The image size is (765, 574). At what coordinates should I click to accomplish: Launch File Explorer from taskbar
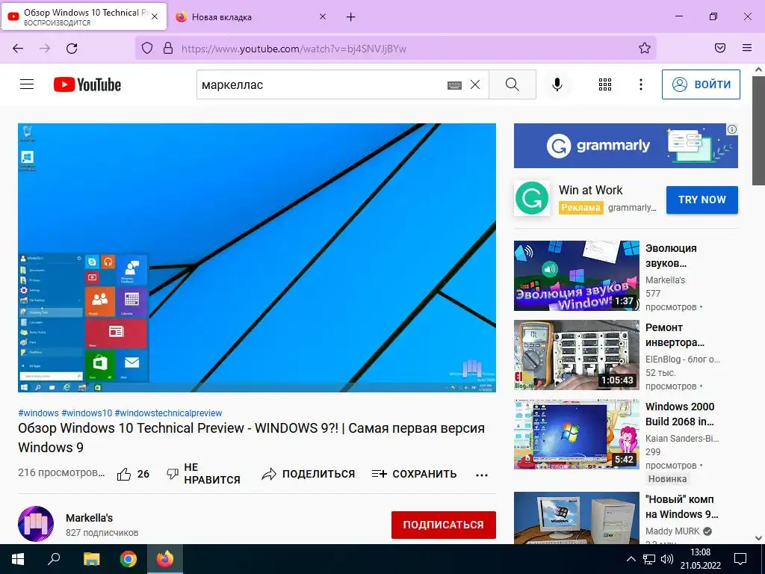click(x=91, y=559)
